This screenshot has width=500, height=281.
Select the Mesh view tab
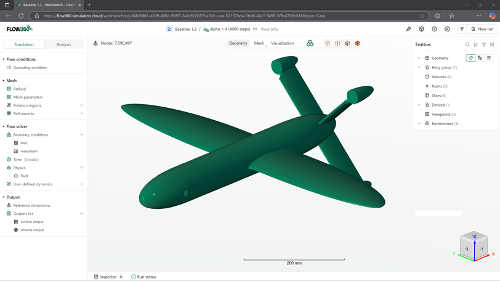pyautogui.click(x=259, y=43)
